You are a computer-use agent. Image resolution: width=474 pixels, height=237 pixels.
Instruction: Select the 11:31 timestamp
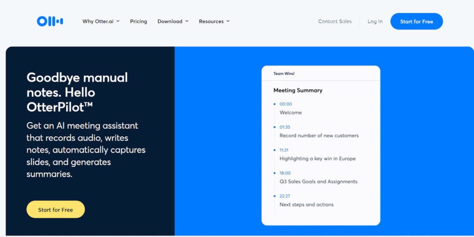[x=284, y=150]
